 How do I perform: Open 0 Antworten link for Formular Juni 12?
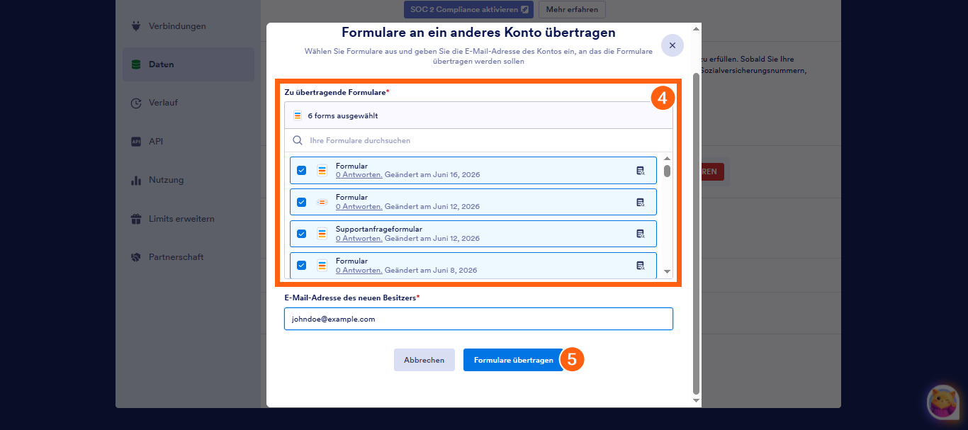[359, 207]
